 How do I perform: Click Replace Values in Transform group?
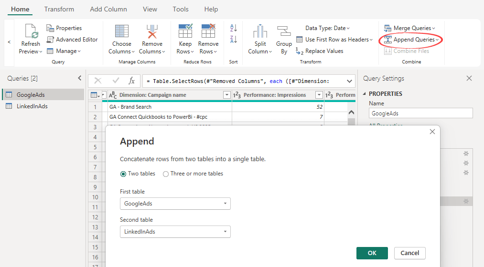[x=320, y=51]
